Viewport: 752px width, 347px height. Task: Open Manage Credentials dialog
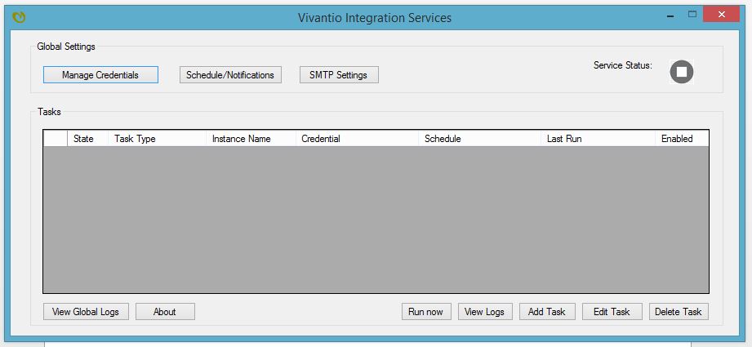coord(100,75)
